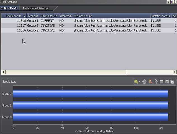This screenshot has width=177, height=134.
Task: Click the Sequence # sort arrow
Action: [24, 16]
